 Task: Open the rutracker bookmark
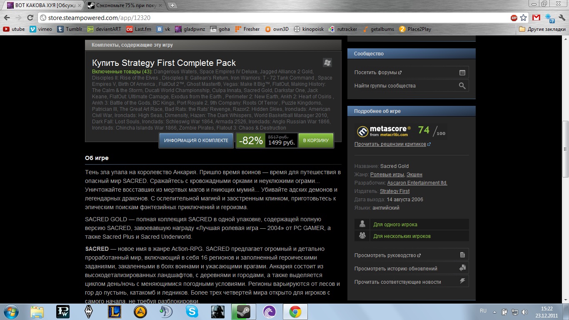pos(343,29)
